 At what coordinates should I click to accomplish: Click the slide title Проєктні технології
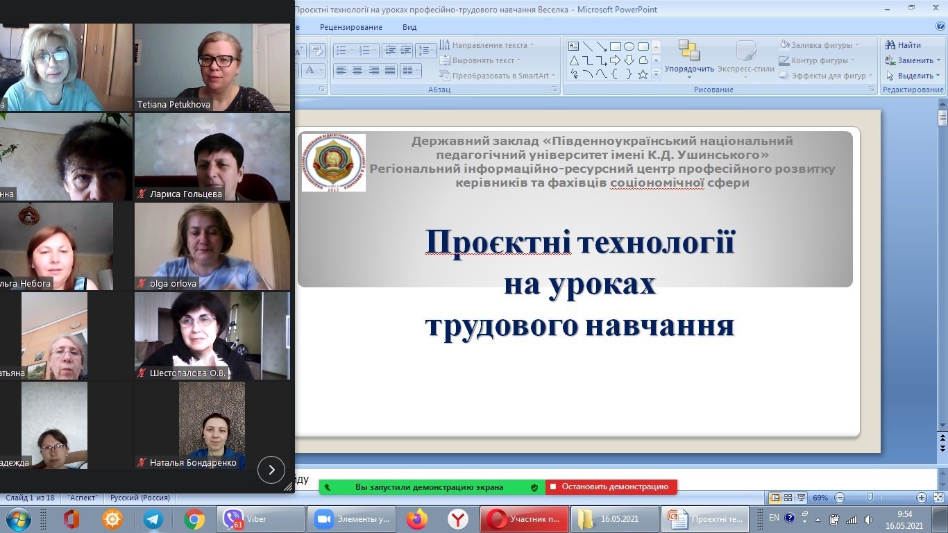coord(580,242)
